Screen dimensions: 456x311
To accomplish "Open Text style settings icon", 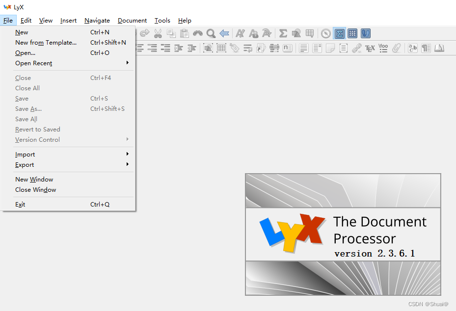I will tap(413, 48).
